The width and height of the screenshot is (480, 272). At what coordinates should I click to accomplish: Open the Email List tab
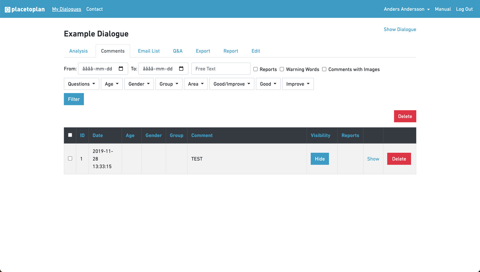tap(149, 51)
